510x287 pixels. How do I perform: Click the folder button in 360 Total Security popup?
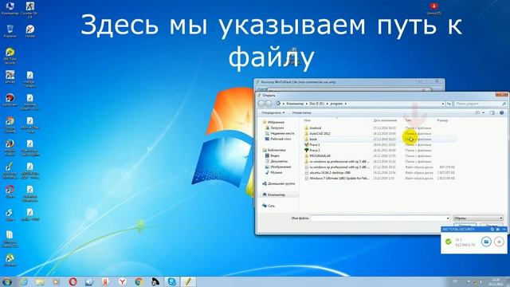pos(486,242)
